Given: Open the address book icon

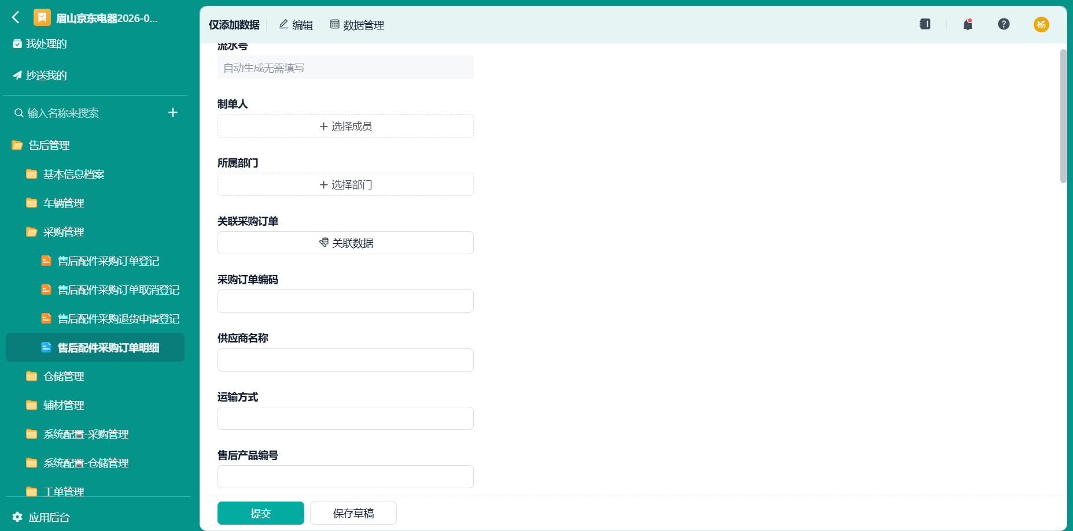Looking at the screenshot, I should [x=925, y=24].
